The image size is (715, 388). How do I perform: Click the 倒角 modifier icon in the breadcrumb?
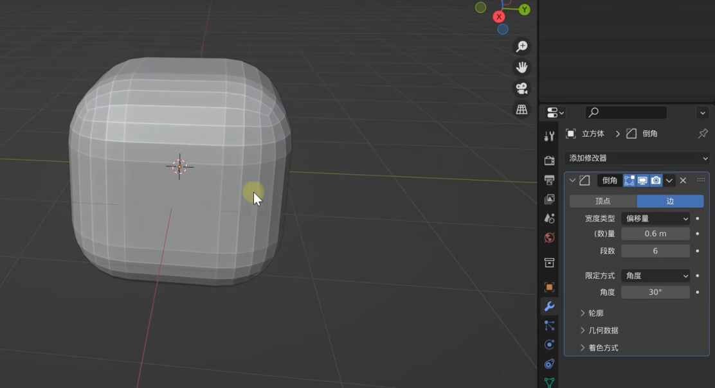631,134
